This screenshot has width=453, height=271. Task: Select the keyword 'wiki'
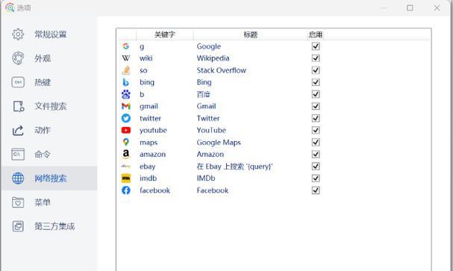point(146,58)
